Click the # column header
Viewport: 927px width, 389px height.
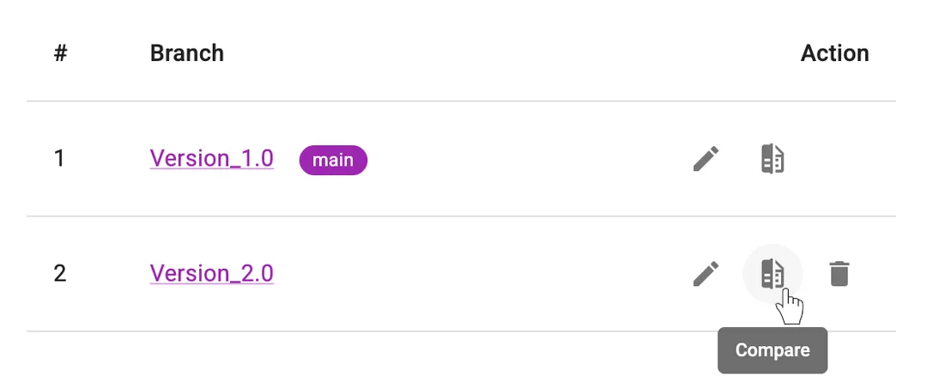[x=60, y=53]
